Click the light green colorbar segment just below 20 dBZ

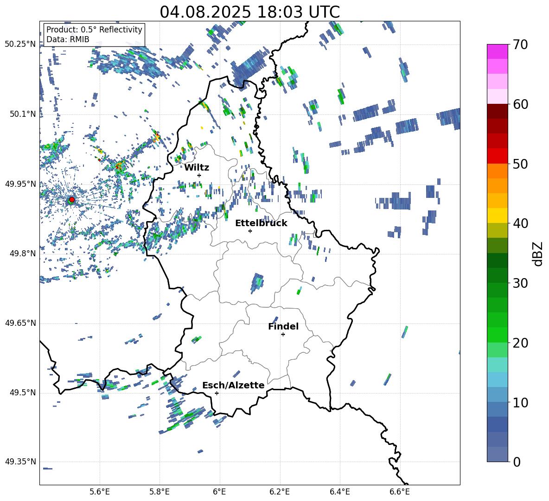pyautogui.click(x=497, y=350)
